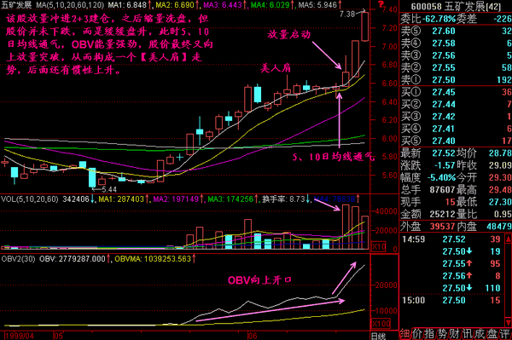Click the 05 month marker on the time axis
Screen dimensions: 512x340
coord(58,336)
